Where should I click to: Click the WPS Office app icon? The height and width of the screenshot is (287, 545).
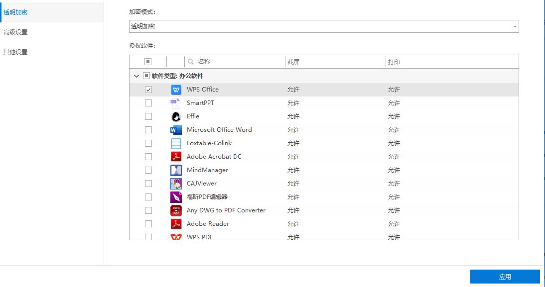[176, 90]
